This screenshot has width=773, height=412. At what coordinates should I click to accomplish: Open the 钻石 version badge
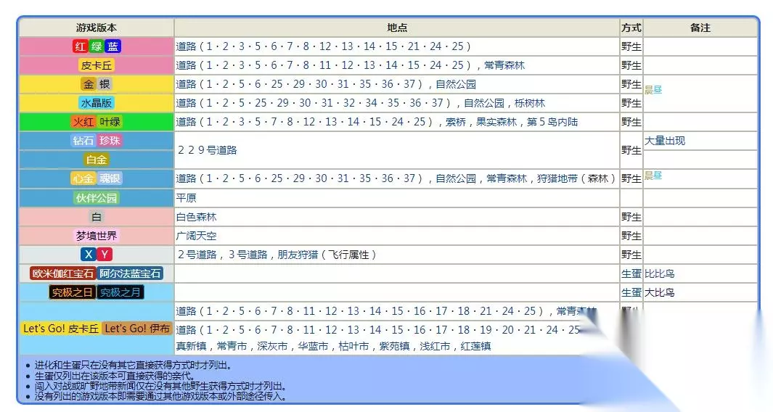83,141
